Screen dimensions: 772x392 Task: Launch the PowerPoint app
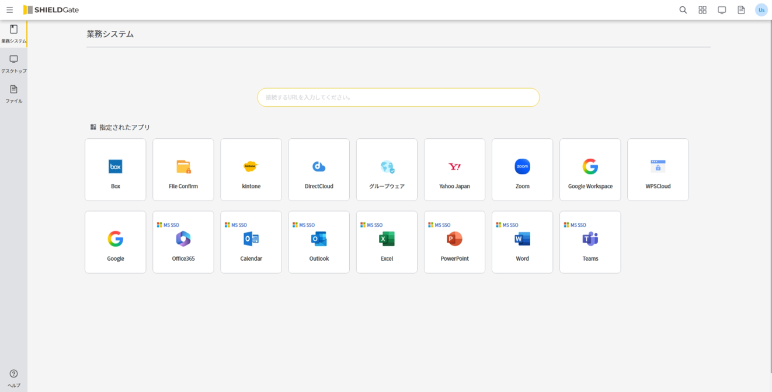(454, 242)
